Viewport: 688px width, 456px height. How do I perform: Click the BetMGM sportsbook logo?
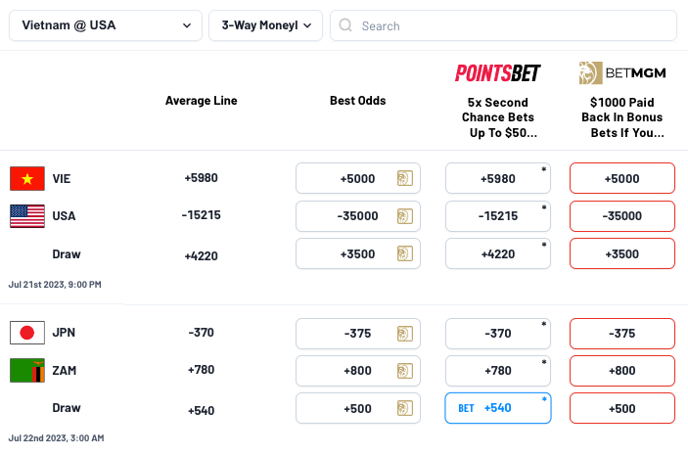pyautogui.click(x=622, y=72)
